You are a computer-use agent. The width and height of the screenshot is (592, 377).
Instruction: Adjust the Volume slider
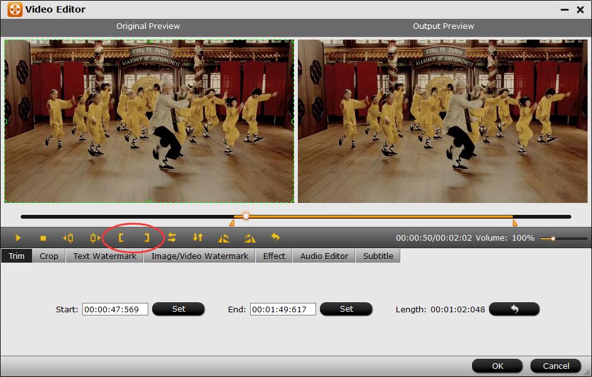pos(553,239)
